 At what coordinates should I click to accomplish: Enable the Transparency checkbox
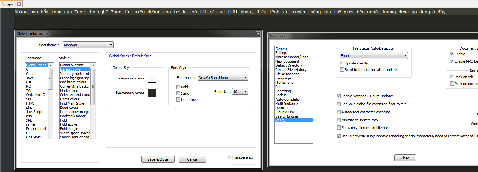(x=229, y=157)
